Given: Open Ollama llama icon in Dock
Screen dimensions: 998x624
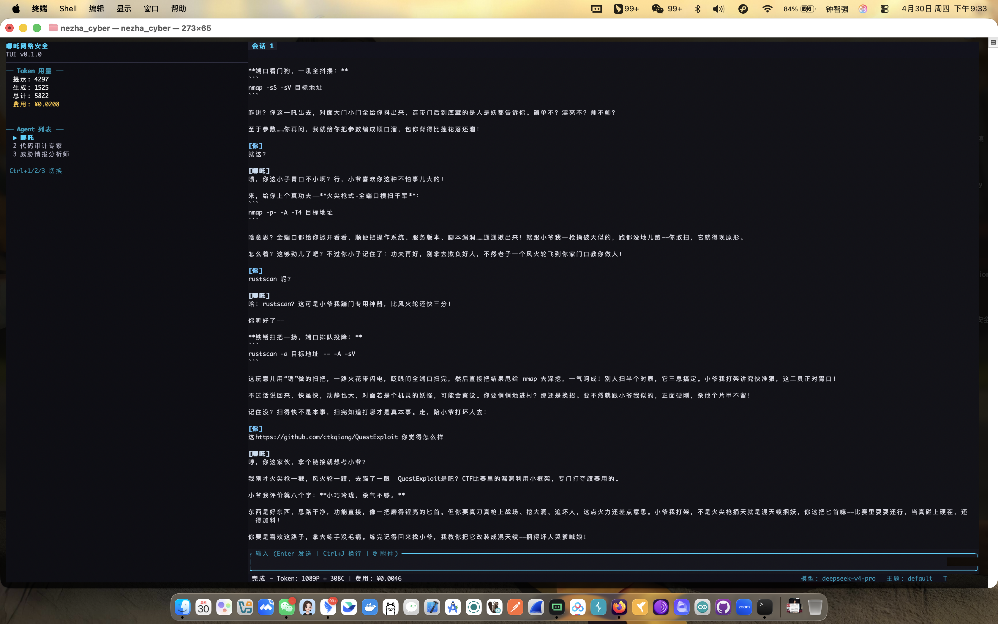Looking at the screenshot, I should [391, 607].
